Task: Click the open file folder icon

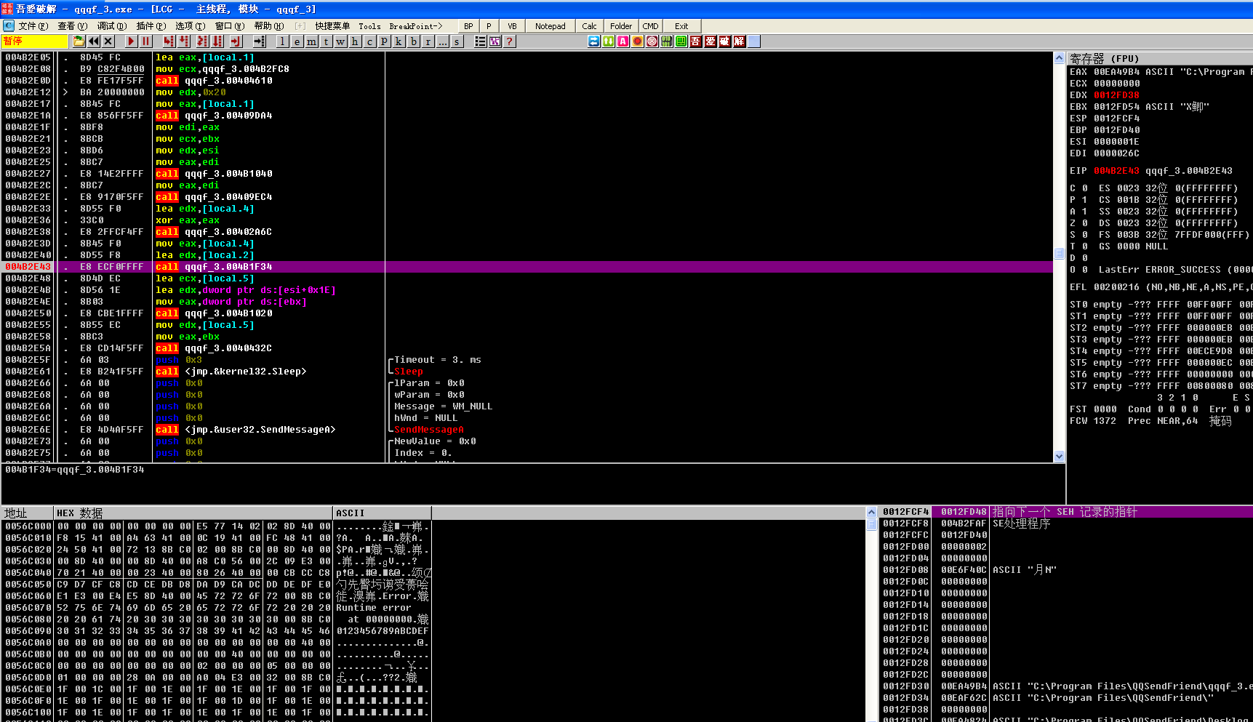Action: pyautogui.click(x=79, y=41)
